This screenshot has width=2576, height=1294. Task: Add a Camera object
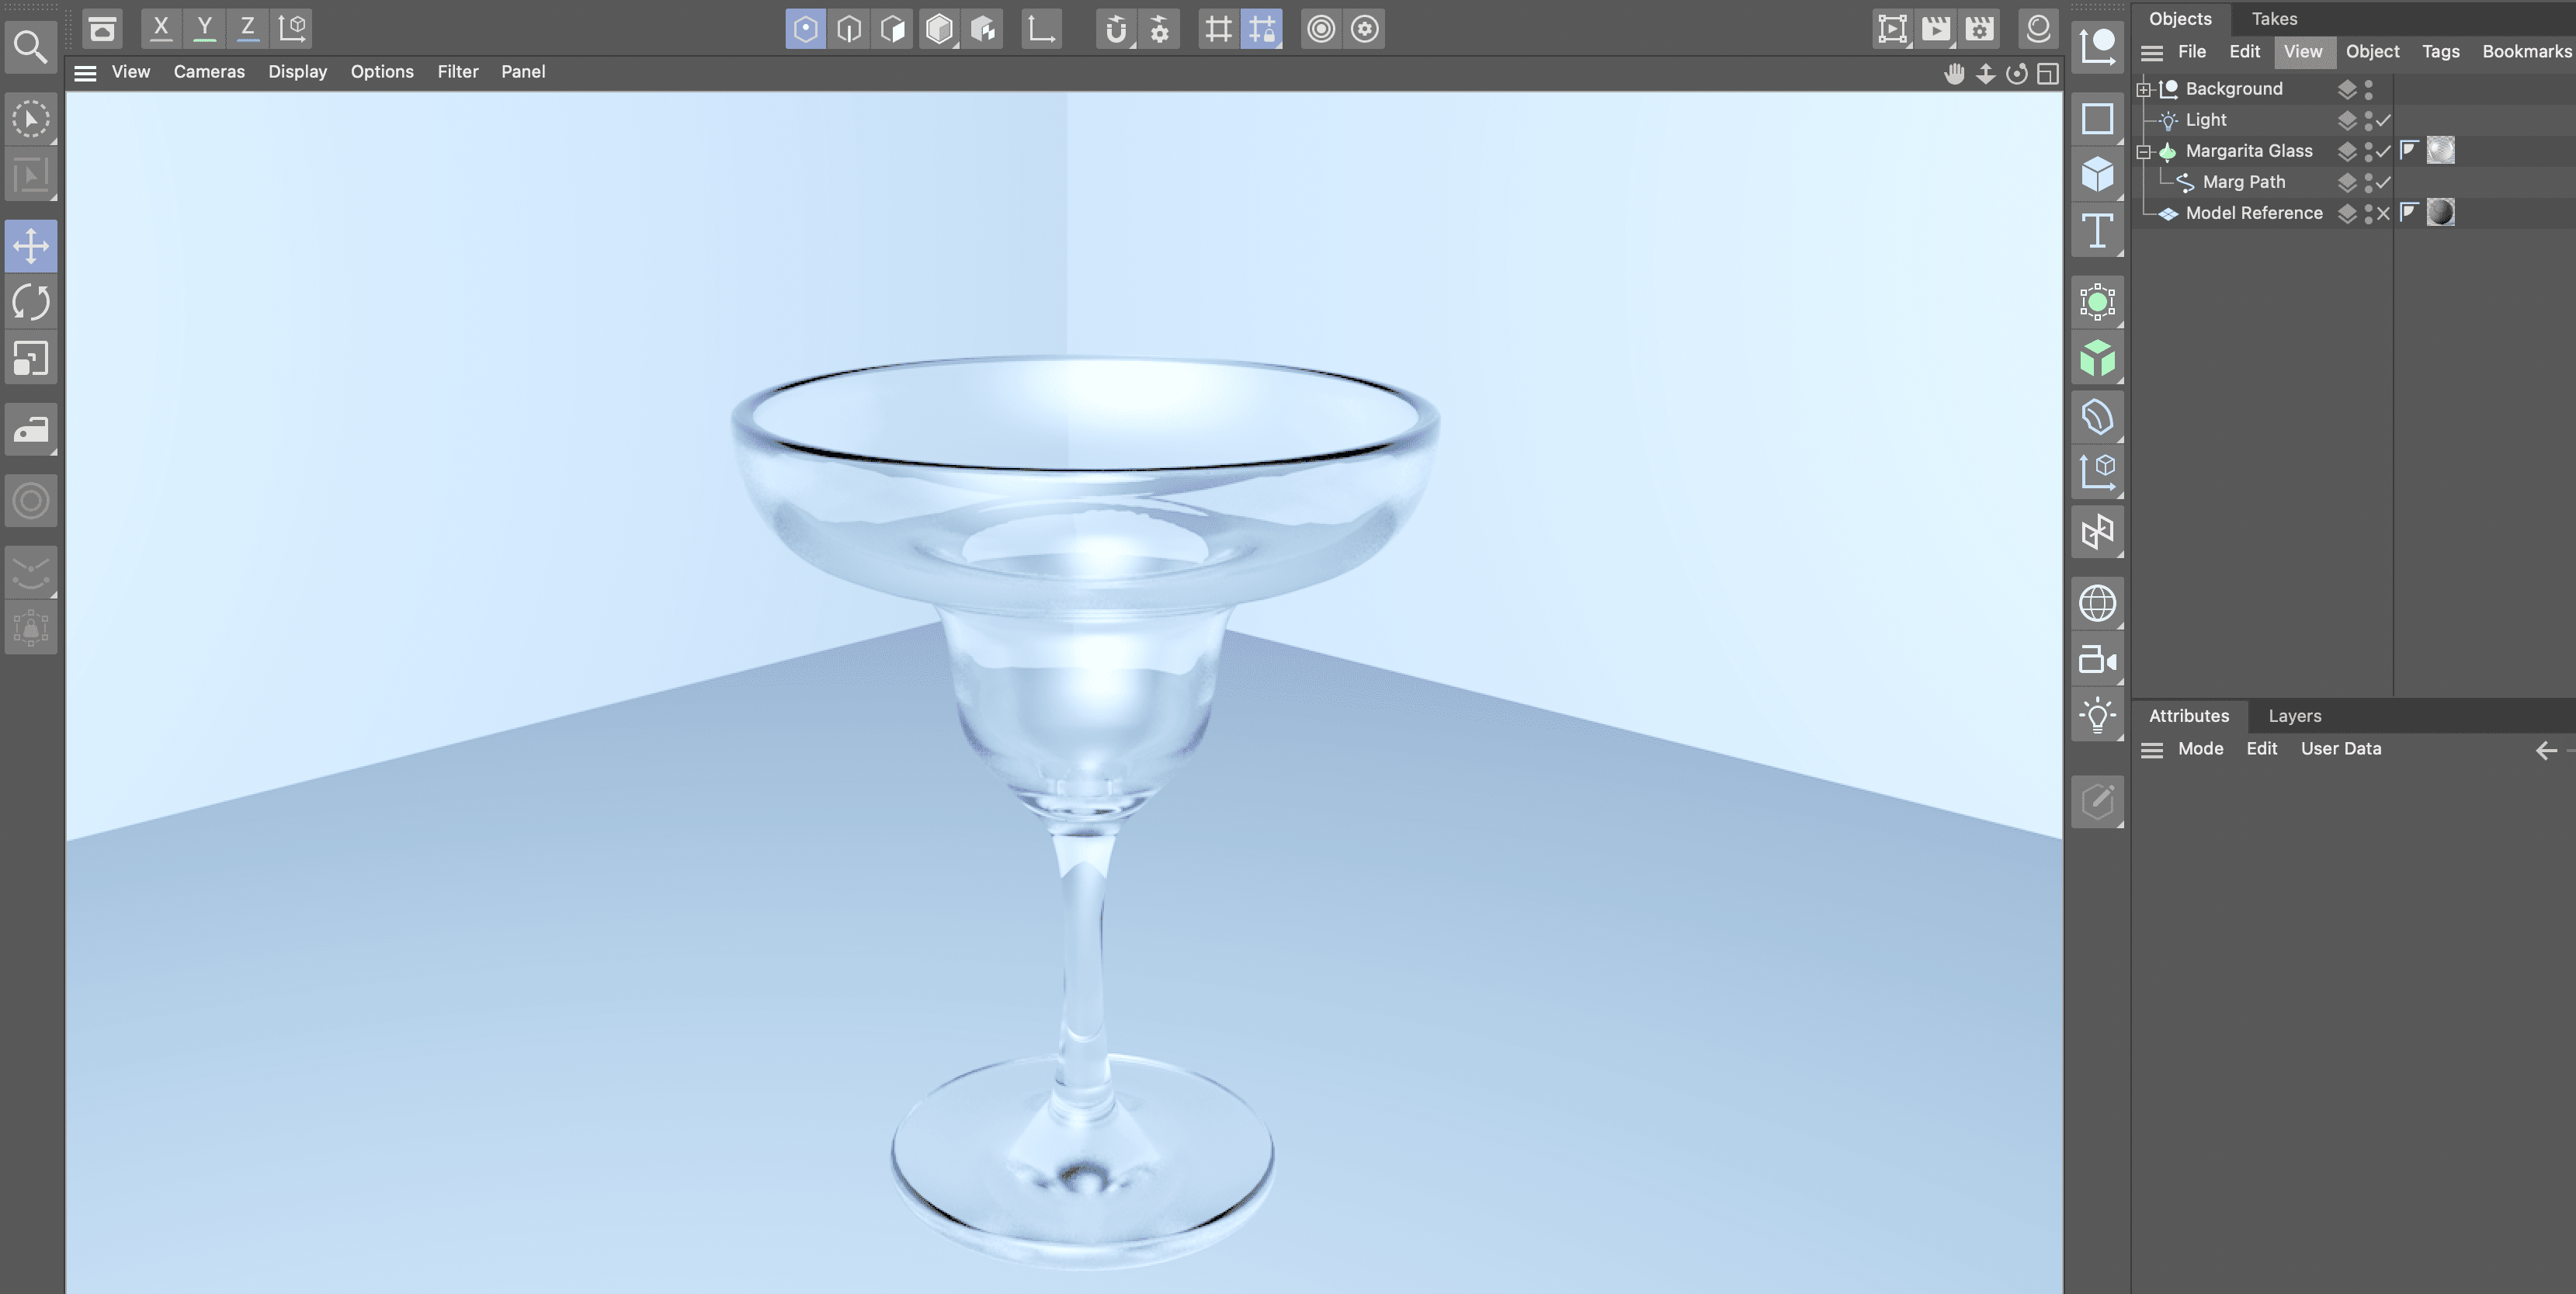2097,660
